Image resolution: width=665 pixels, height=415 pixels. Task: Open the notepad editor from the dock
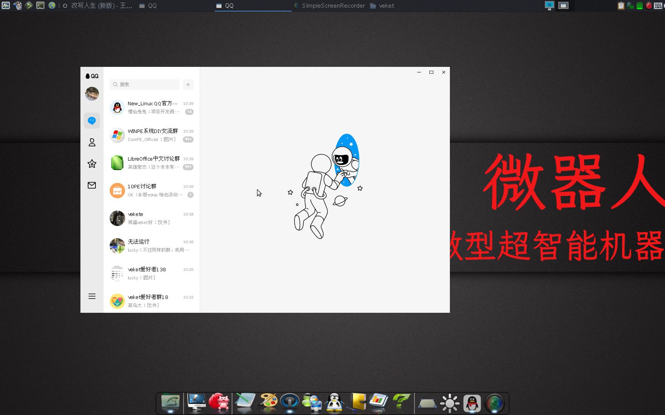coord(244,403)
